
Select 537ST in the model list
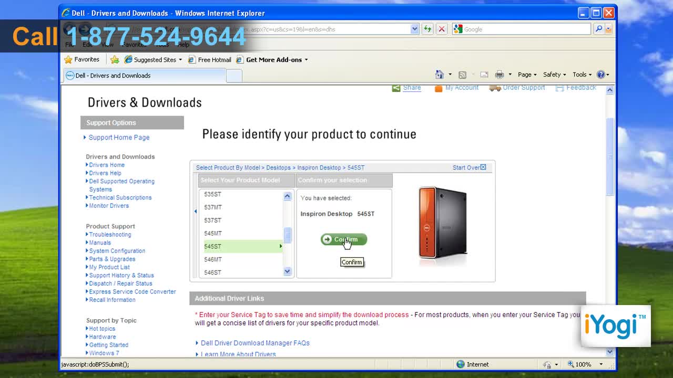(212, 220)
